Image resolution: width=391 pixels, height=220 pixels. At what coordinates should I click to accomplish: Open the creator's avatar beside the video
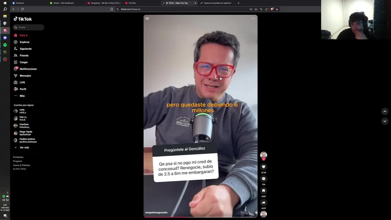pos(264,155)
